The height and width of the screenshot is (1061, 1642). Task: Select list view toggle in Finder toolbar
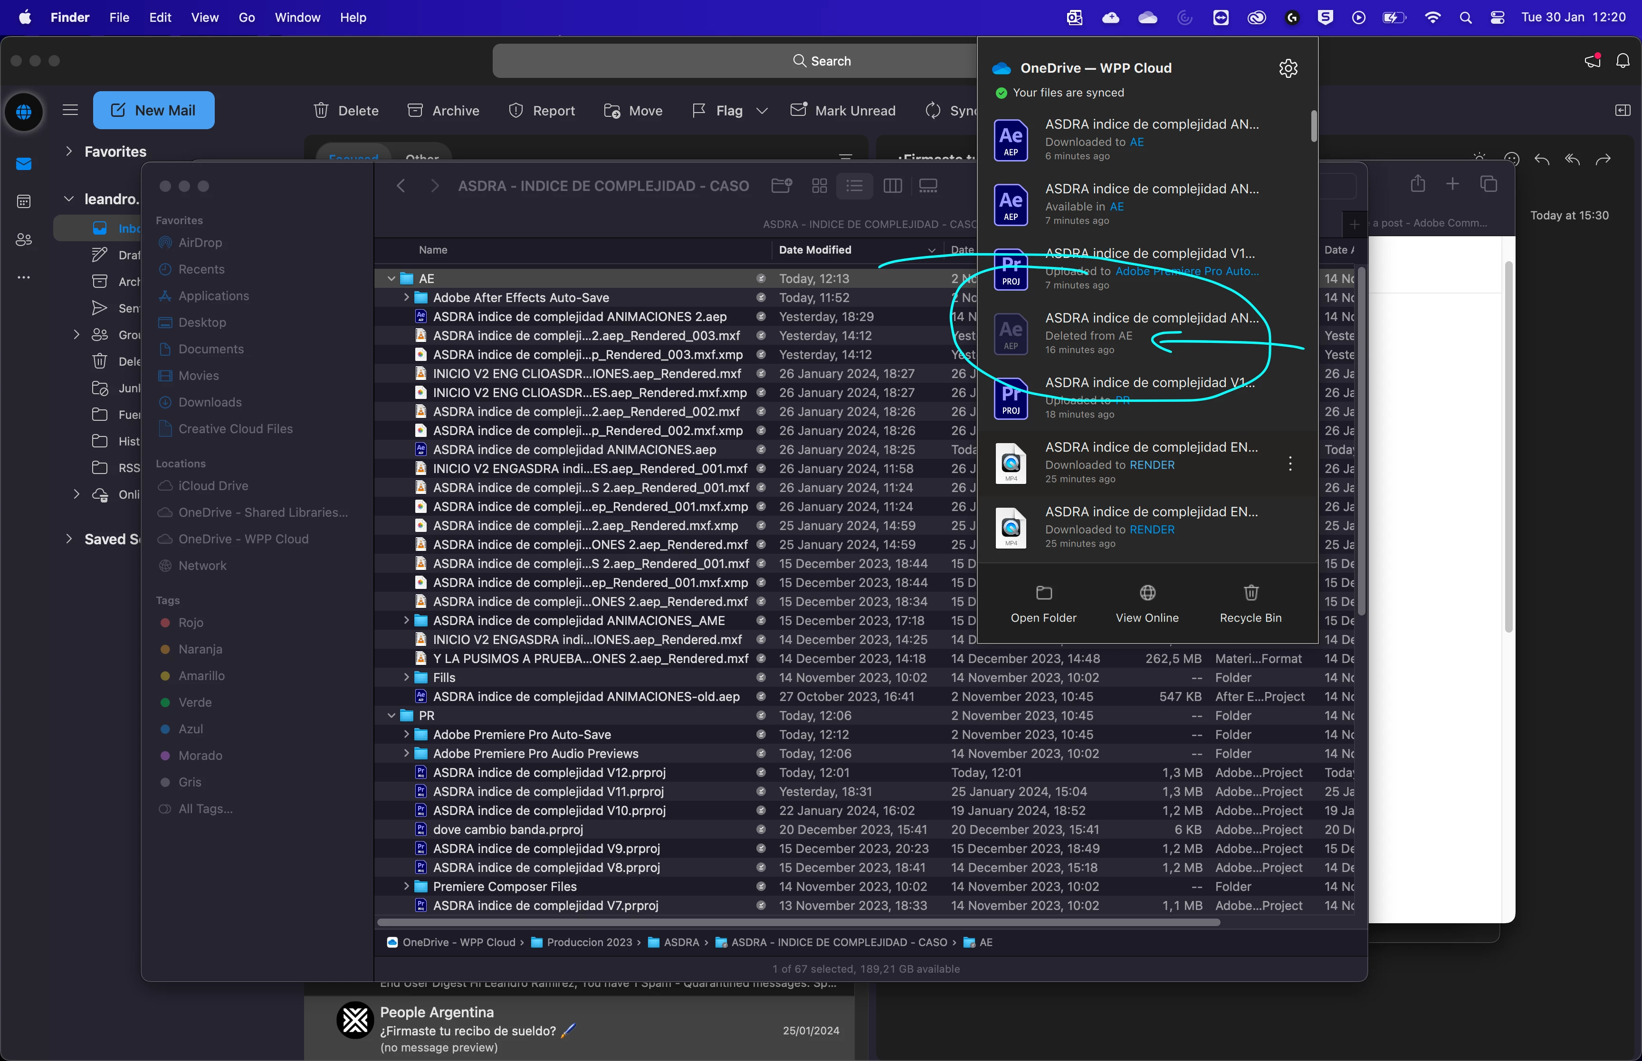854,186
